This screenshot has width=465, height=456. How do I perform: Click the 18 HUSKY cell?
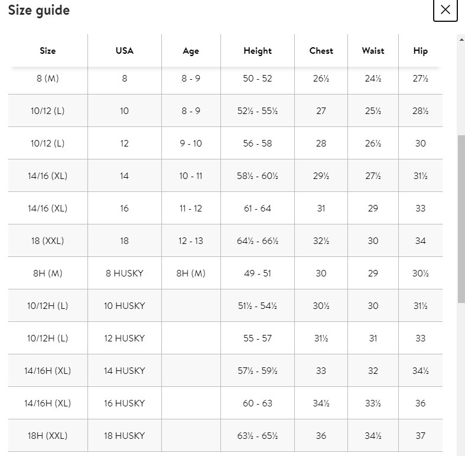tap(125, 436)
